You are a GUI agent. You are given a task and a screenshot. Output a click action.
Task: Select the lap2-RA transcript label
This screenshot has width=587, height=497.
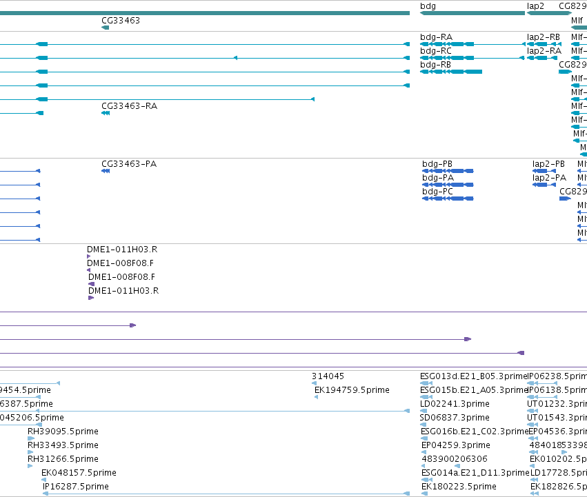pyautogui.click(x=544, y=51)
